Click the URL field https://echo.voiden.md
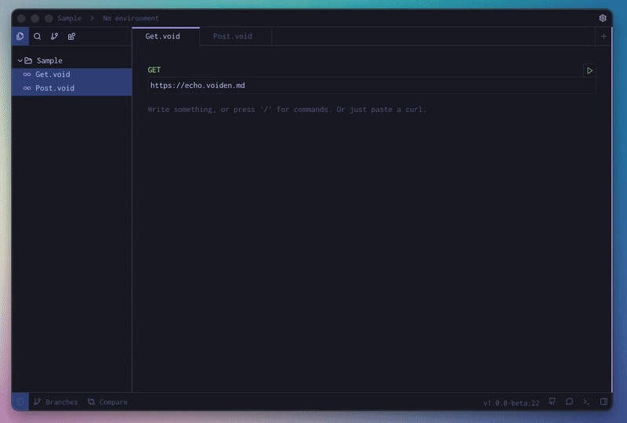This screenshot has height=423, width=627. (371, 85)
